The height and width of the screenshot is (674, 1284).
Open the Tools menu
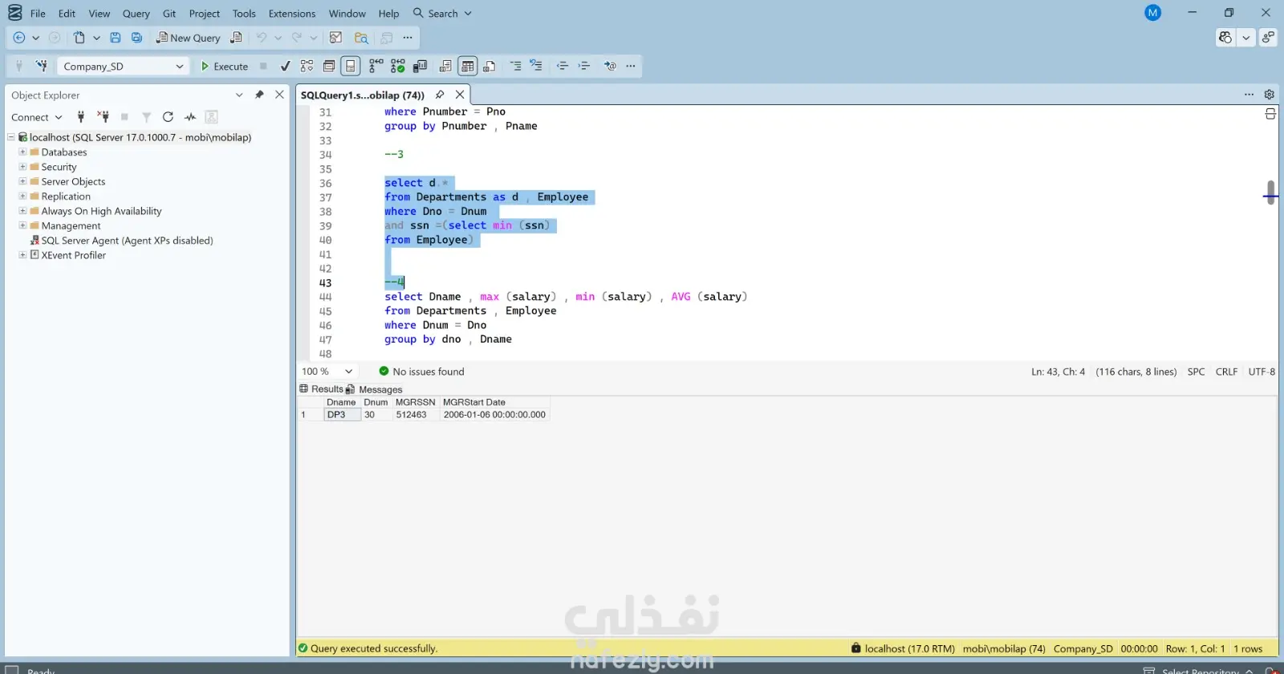point(244,14)
